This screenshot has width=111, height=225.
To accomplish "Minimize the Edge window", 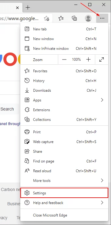I will (76, 5).
